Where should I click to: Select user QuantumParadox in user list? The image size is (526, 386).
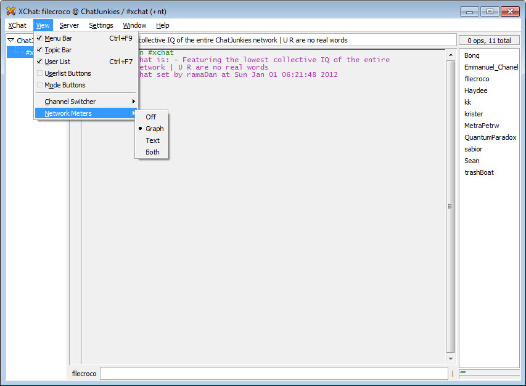490,138
